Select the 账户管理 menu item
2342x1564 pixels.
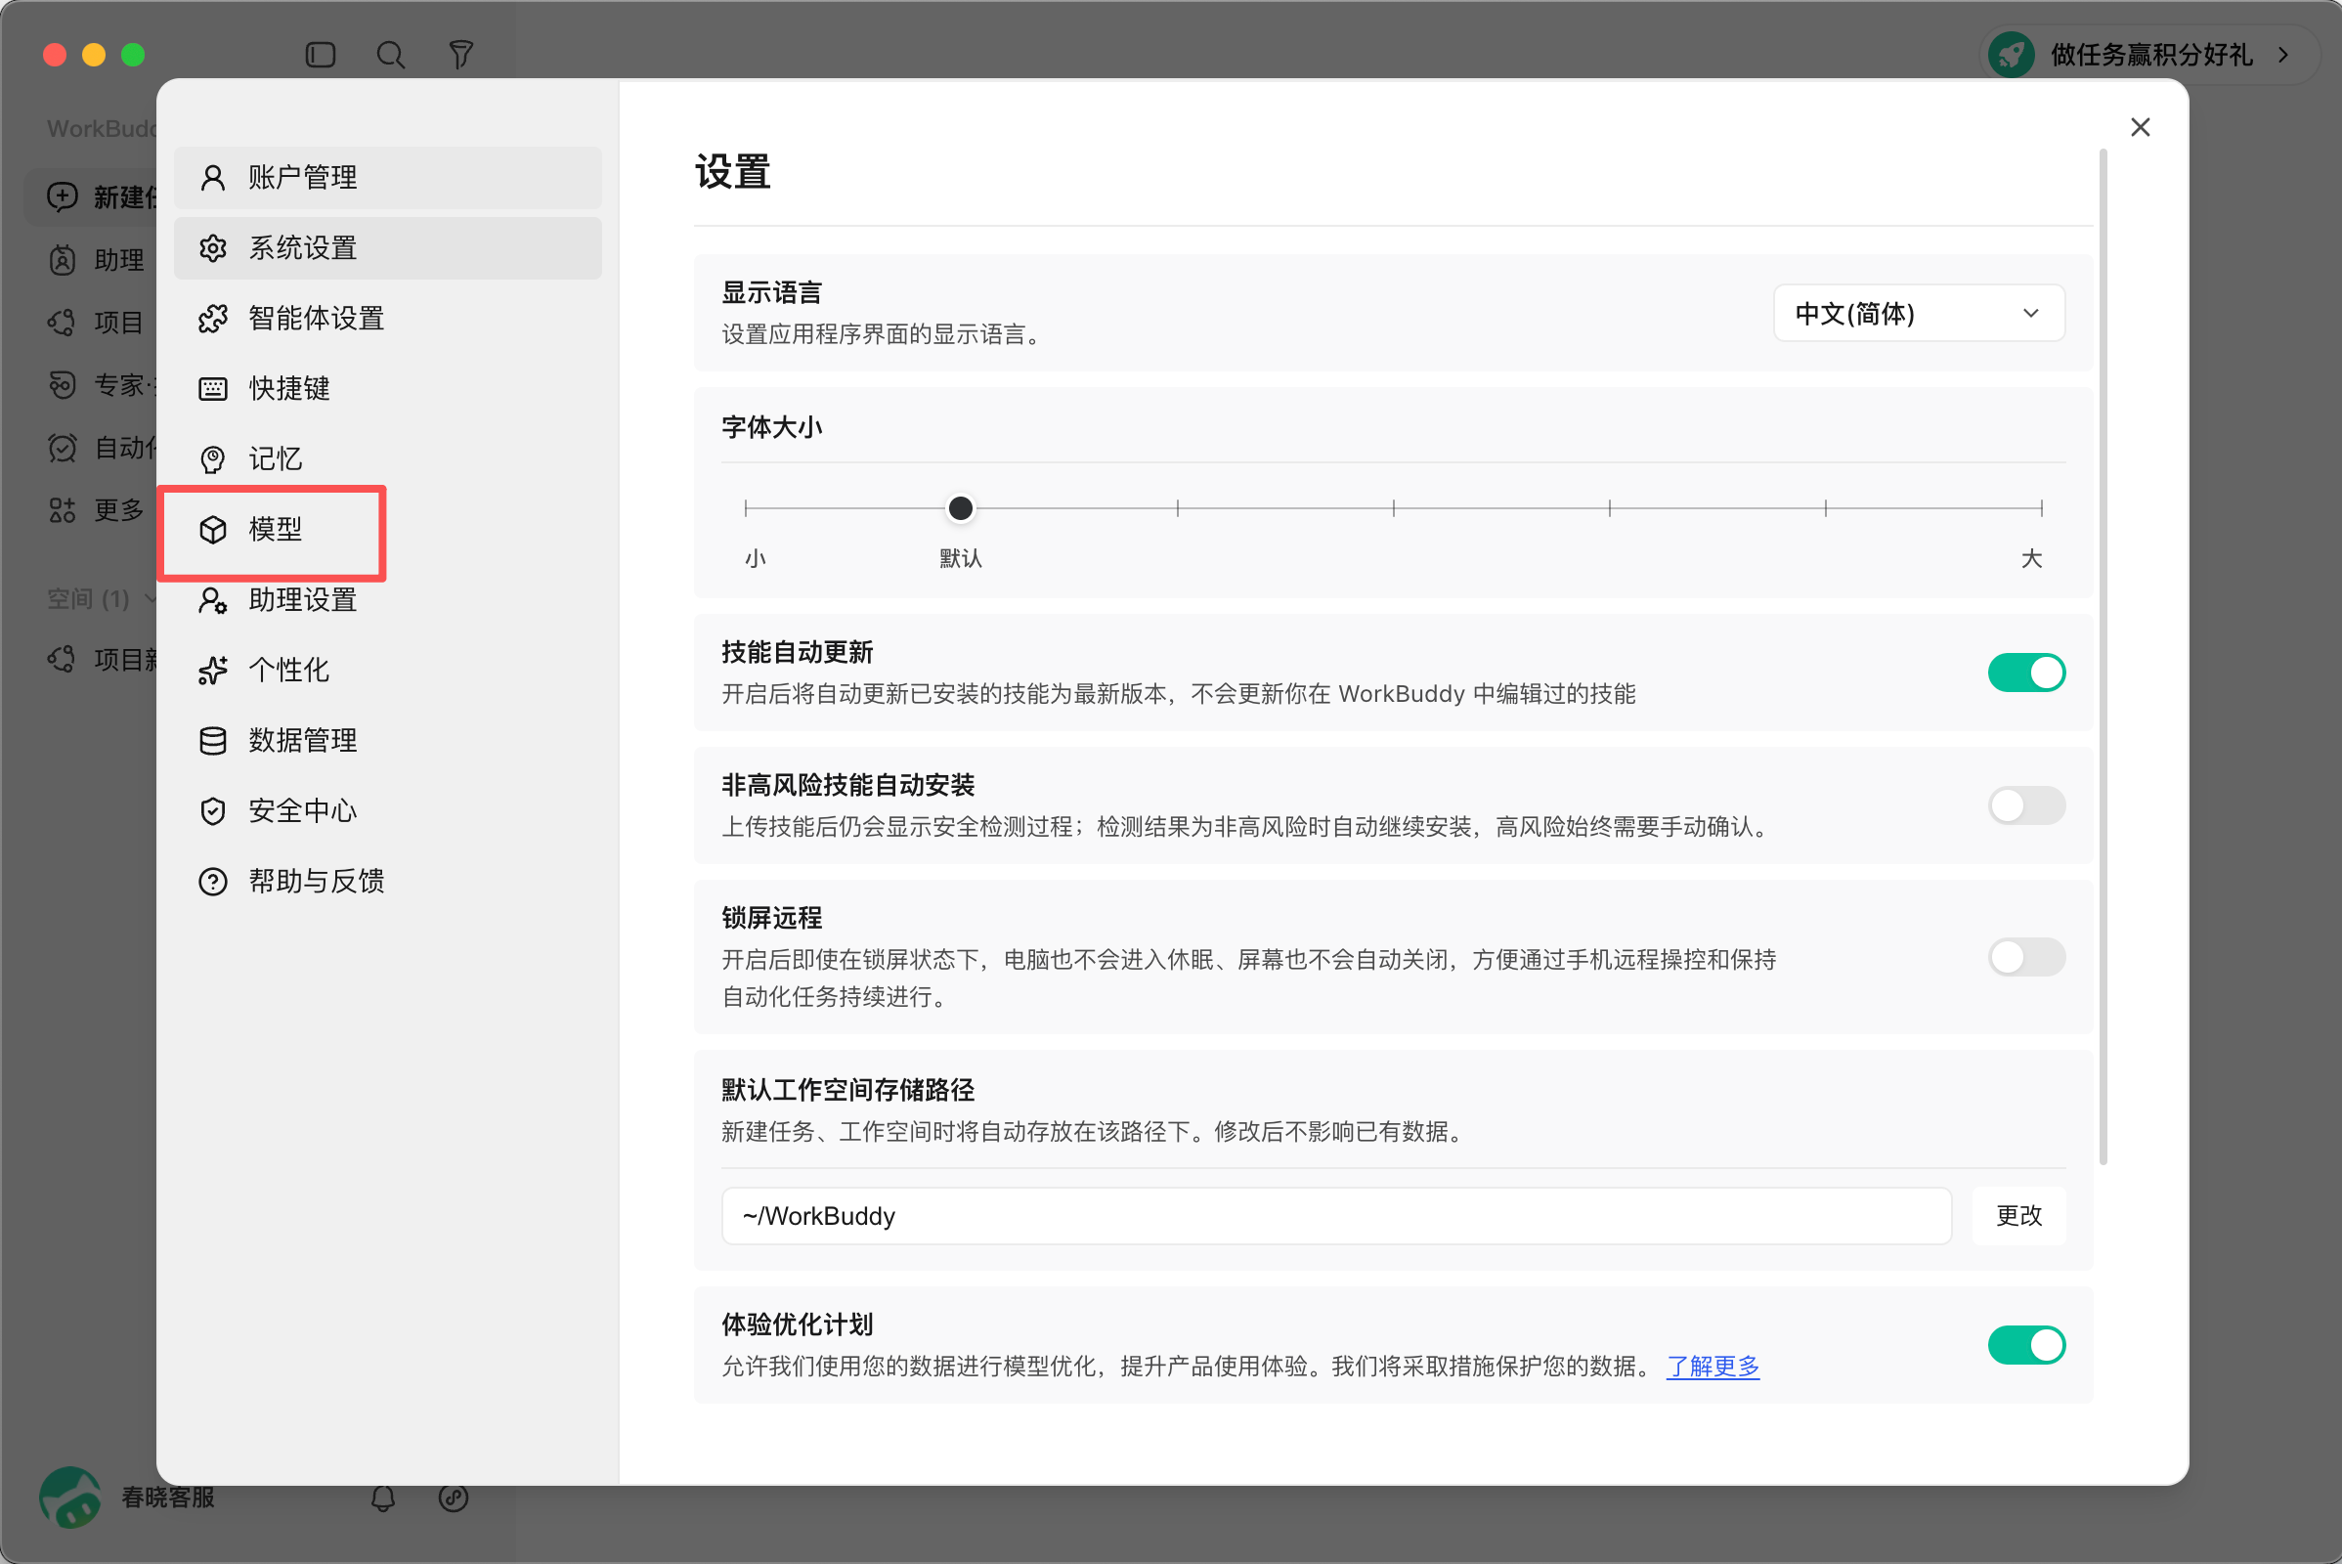point(388,178)
